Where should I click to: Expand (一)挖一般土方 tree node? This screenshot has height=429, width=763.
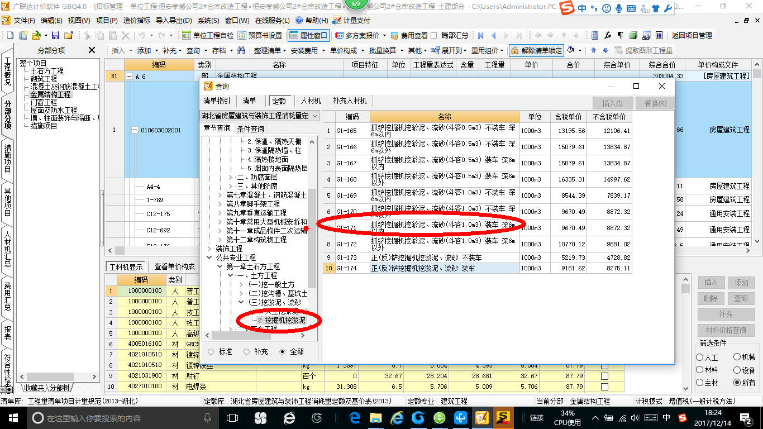coord(241,284)
